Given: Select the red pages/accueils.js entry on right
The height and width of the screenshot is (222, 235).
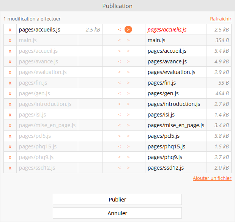Looking at the screenshot, I should [x=167, y=30].
